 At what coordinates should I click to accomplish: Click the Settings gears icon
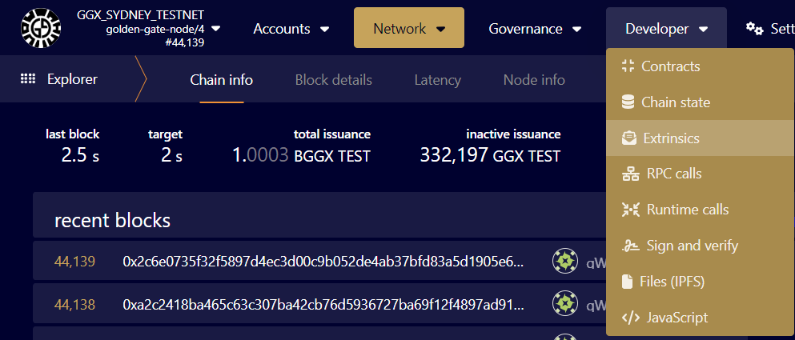pyautogui.click(x=754, y=29)
